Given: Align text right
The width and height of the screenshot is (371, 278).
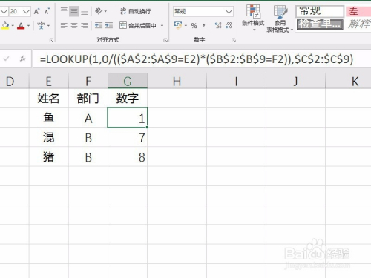Looking at the screenshot, I should [85, 25].
